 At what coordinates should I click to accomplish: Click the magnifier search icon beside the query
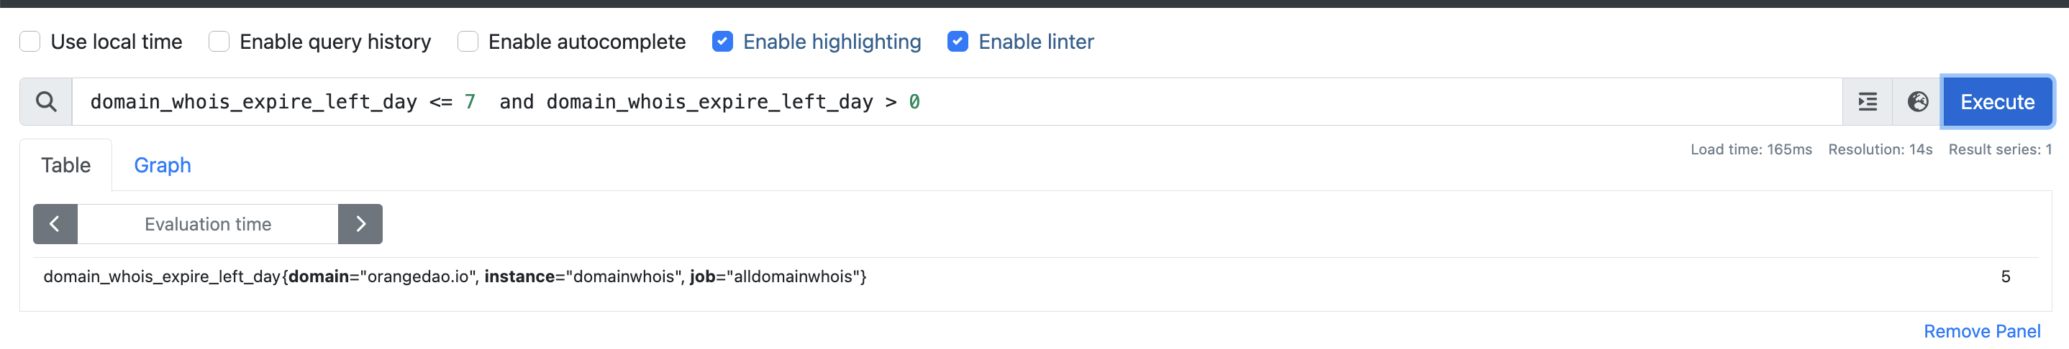pos(46,102)
